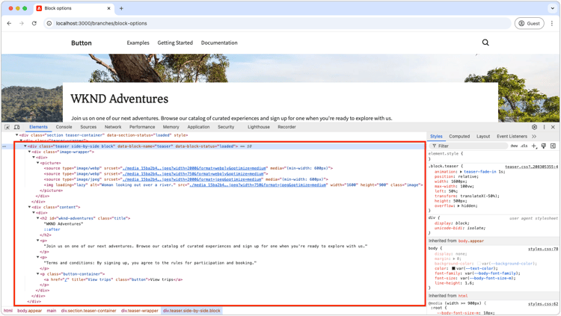This screenshot has height=316, width=561.
Task: Open the Examples nav link
Action: coord(138,43)
